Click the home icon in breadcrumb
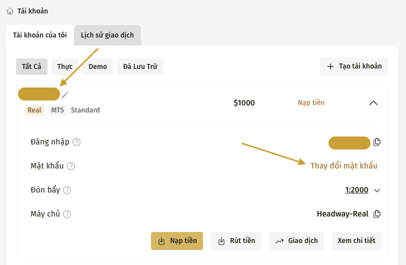Screen dimensions: 406x265 [10, 10]
